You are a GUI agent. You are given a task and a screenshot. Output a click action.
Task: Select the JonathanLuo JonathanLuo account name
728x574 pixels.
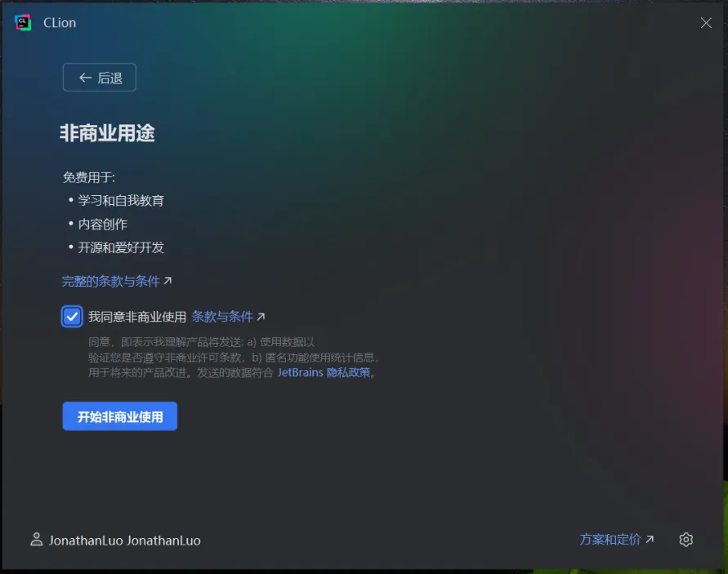[125, 541]
